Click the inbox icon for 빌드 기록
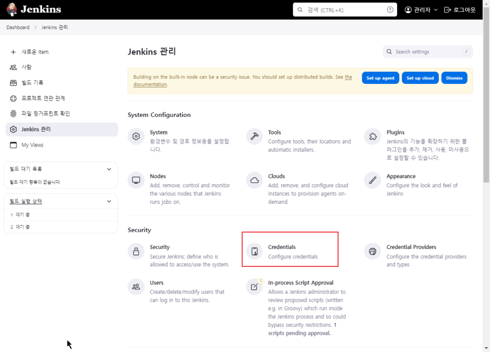This screenshot has height=352, width=490. pos(13,82)
